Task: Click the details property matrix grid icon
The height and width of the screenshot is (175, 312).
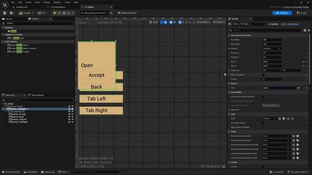Action: pyautogui.click(x=305, y=30)
